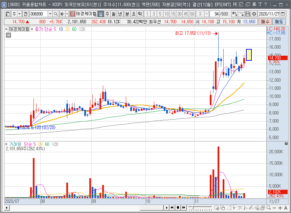Viewport: 291px width, 213px height.
Task: Select interval preset 10
Action: point(167,14)
